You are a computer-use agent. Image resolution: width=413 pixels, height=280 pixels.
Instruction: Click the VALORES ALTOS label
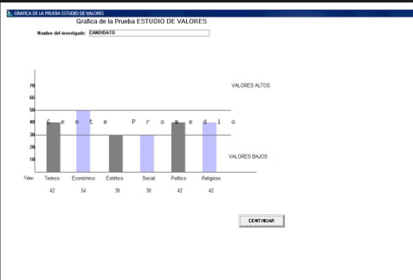[x=251, y=85]
